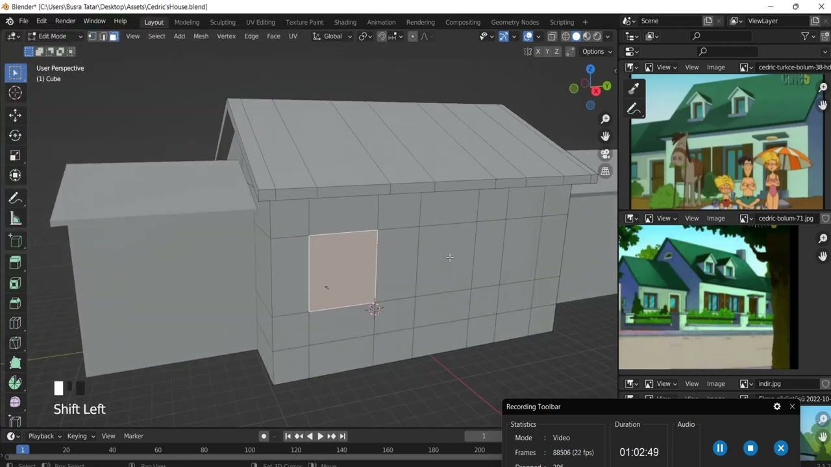The image size is (831, 467).
Task: Switch to wireframe shading
Action: (565, 36)
